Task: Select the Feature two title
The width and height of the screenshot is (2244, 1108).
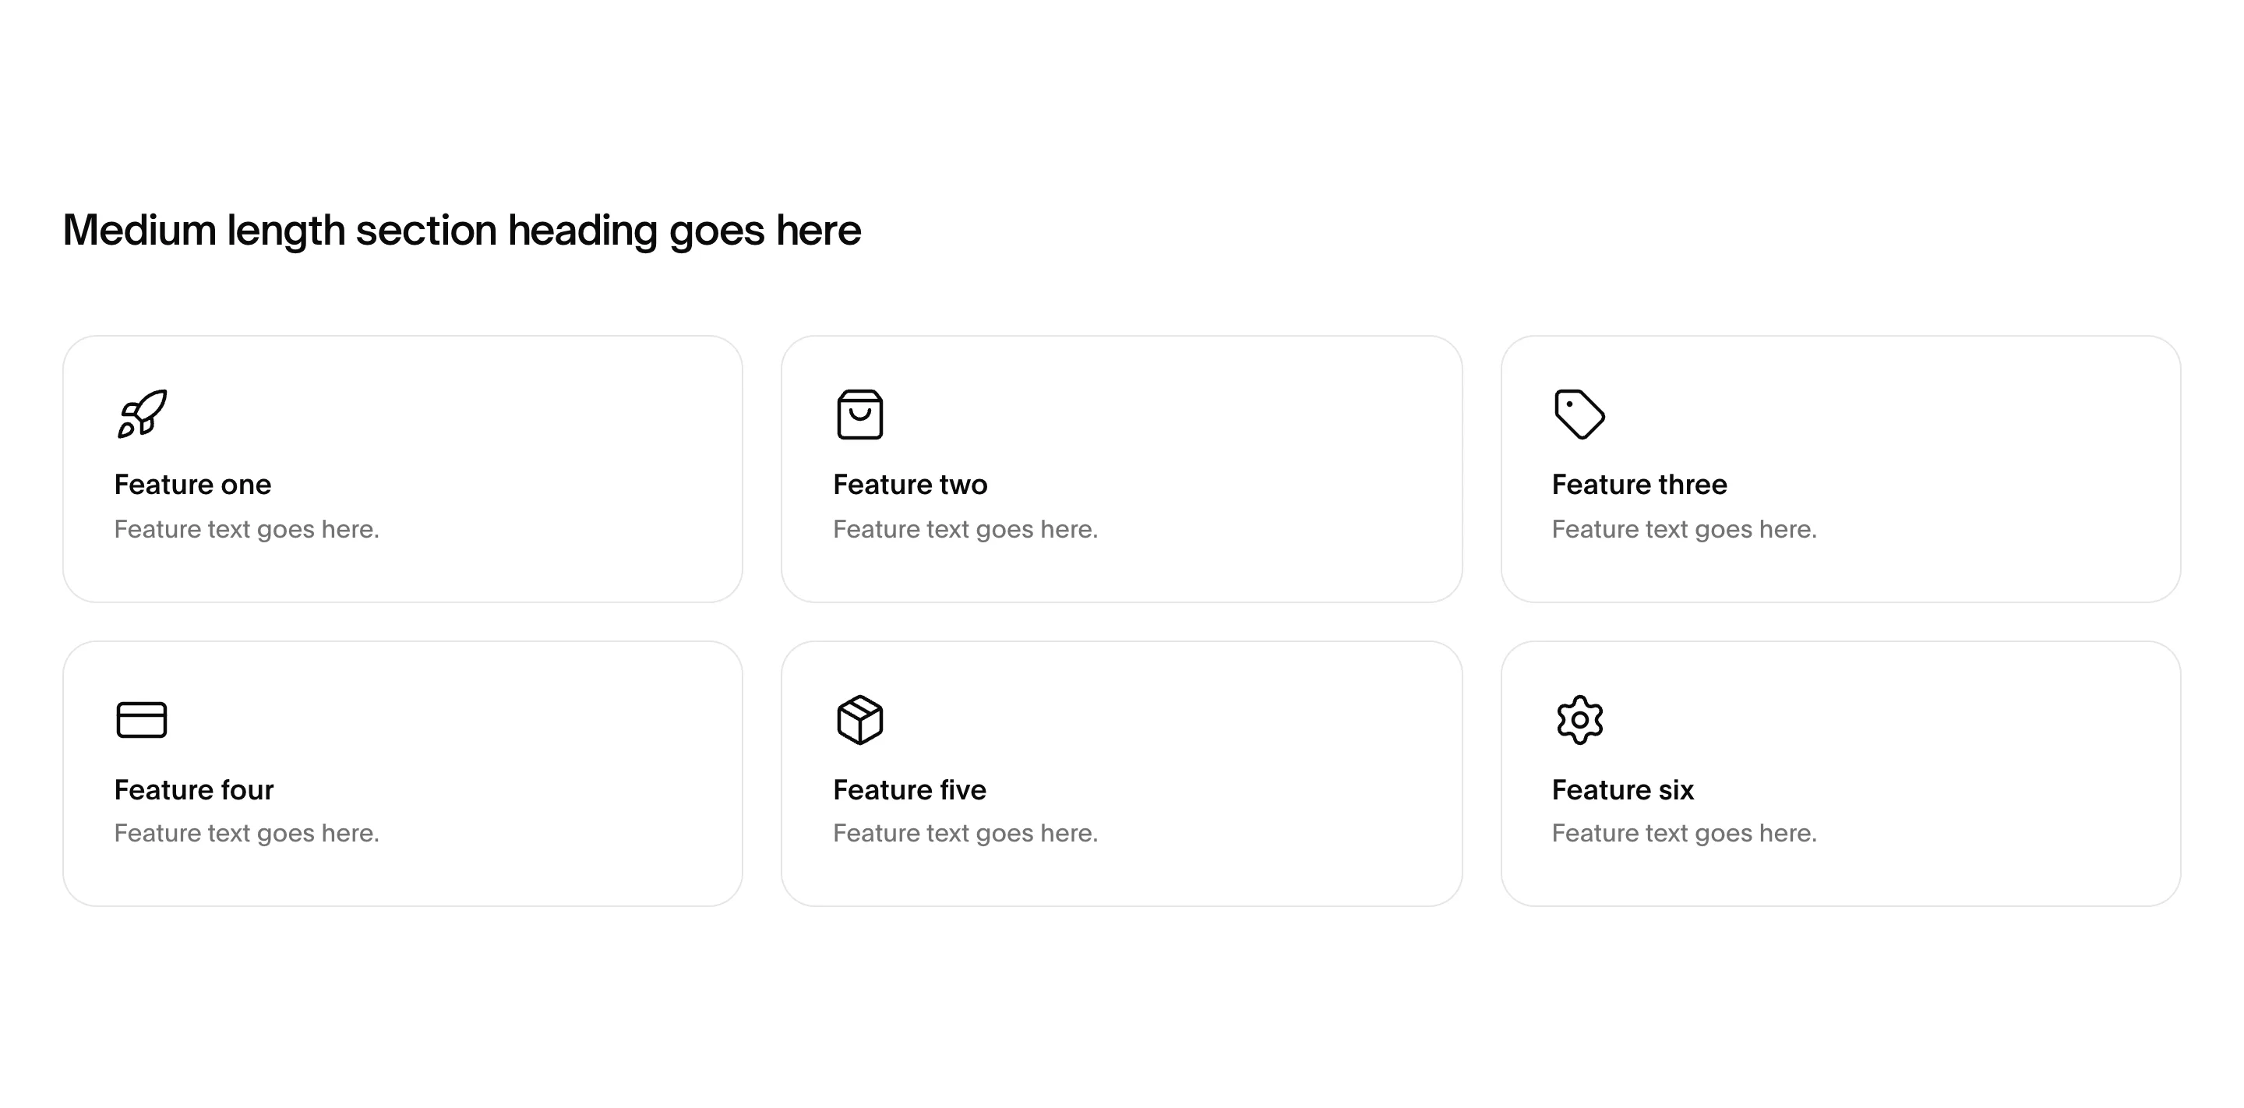Action: click(910, 485)
